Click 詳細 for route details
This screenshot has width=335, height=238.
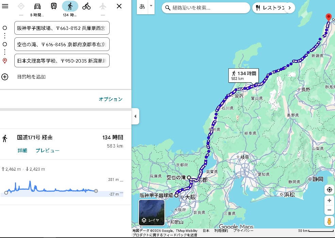tap(22, 151)
